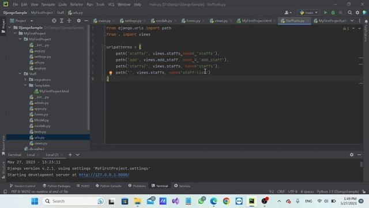The width and height of the screenshot is (369, 208).
Task: Hide the Project panel with minus icon
Action: (x=86, y=21)
